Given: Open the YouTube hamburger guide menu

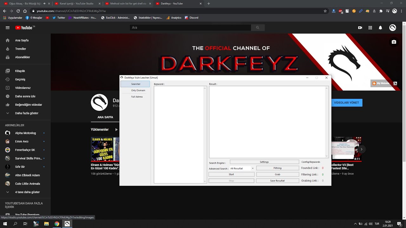Looking at the screenshot, I should (8, 28).
